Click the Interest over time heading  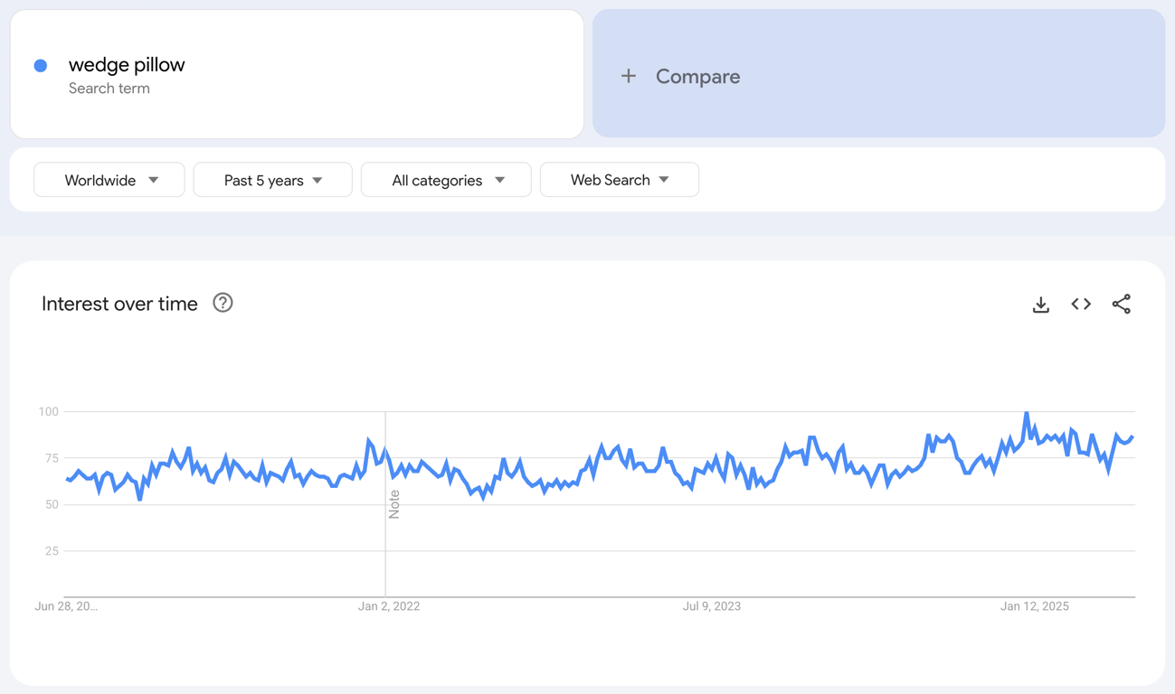click(118, 304)
